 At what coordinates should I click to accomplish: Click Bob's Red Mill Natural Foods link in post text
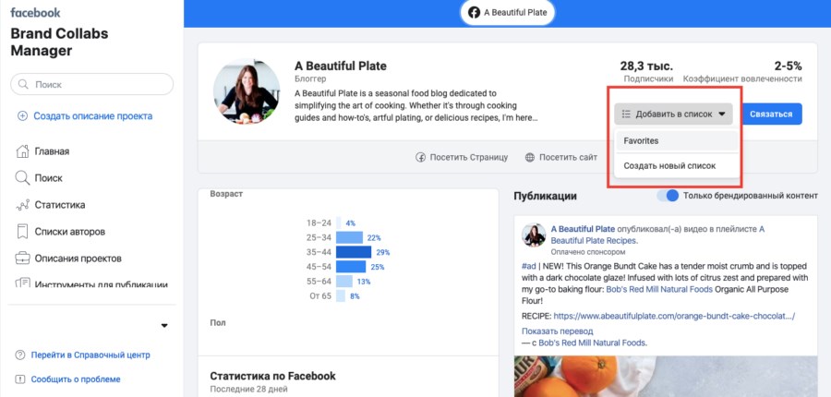point(659,289)
